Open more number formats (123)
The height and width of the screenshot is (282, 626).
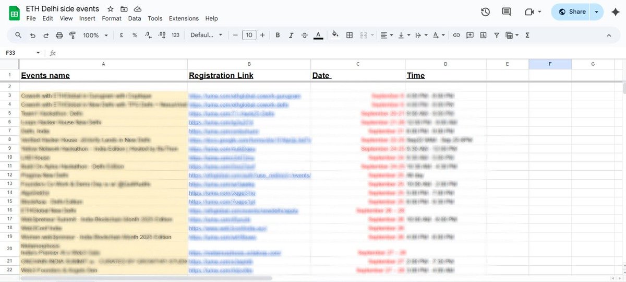tap(175, 35)
